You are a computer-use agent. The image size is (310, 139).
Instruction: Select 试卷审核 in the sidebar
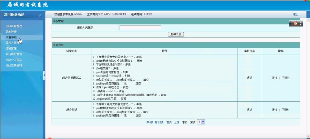coord(11,37)
